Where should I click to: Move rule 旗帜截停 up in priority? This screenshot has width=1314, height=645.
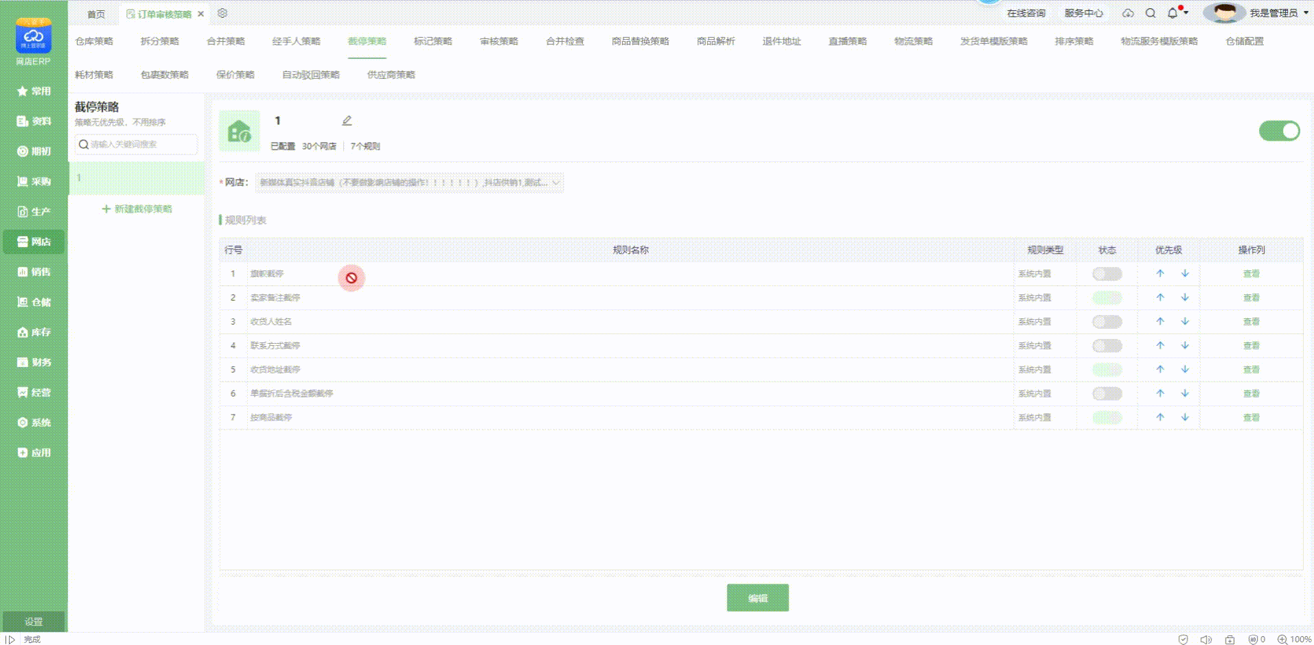pos(1160,273)
